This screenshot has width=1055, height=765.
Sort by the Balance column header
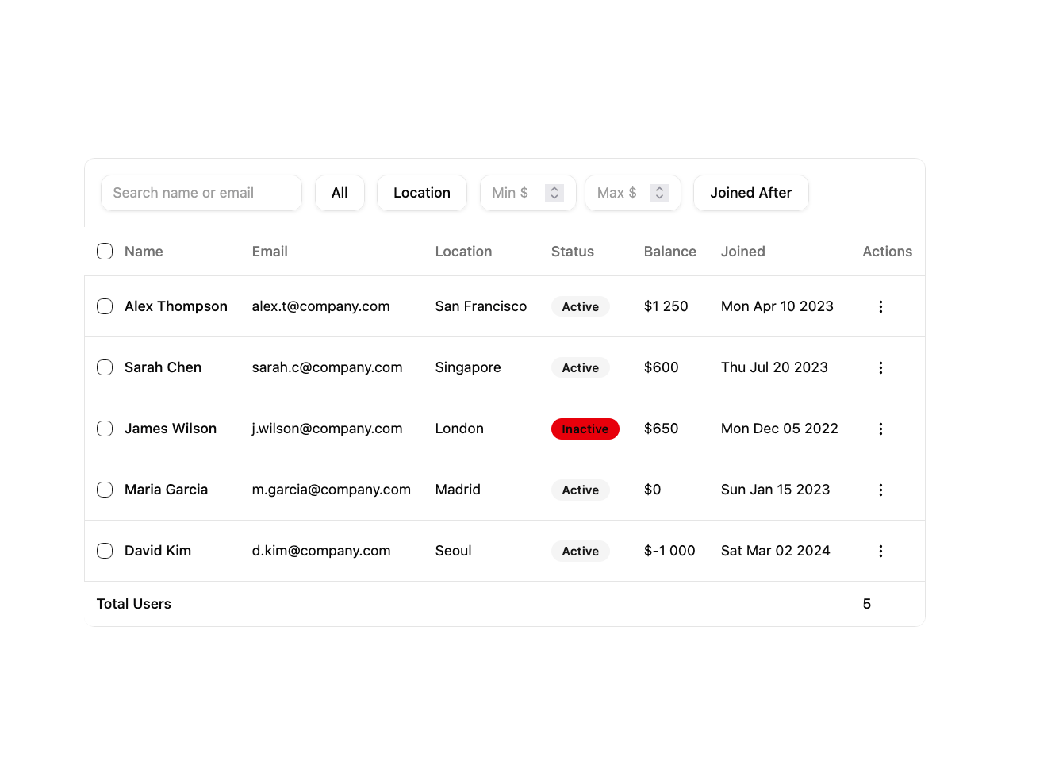(x=670, y=252)
